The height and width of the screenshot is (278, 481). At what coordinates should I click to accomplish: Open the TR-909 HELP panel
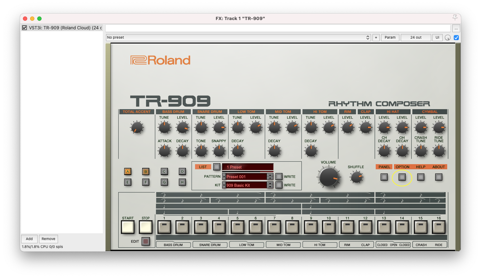pyautogui.click(x=420, y=177)
